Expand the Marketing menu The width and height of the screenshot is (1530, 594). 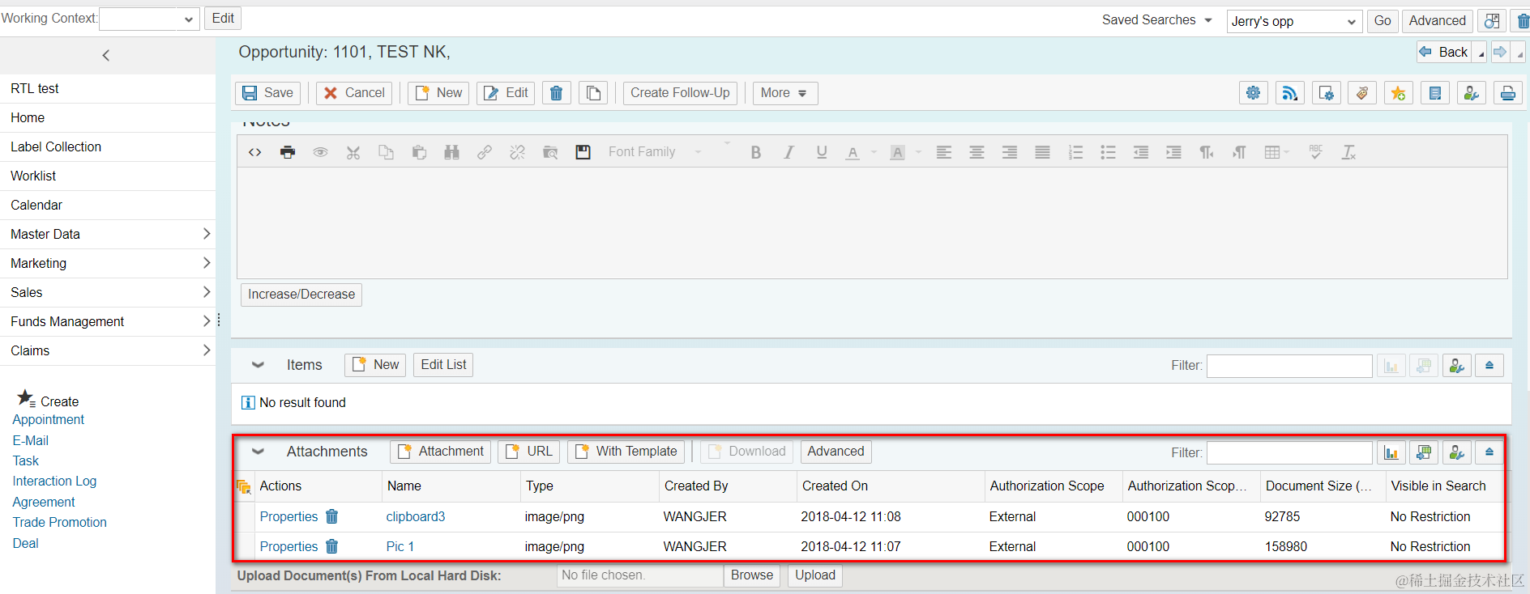point(108,263)
